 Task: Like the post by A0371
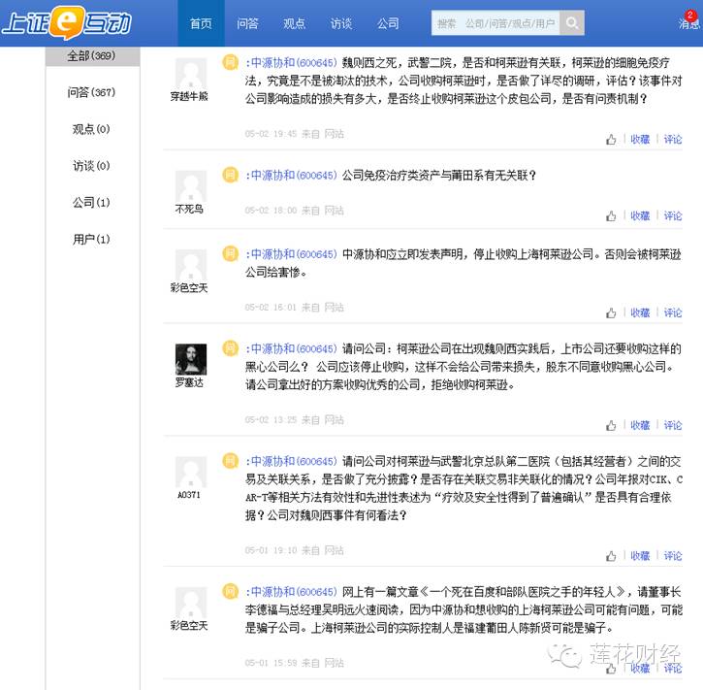[611, 556]
